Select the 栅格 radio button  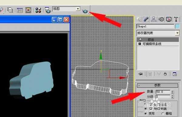163,114
